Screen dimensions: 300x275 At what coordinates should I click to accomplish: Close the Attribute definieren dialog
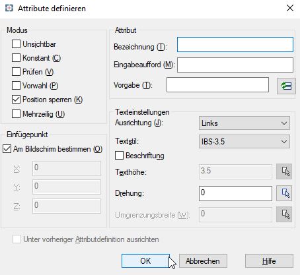(x=290, y=8)
